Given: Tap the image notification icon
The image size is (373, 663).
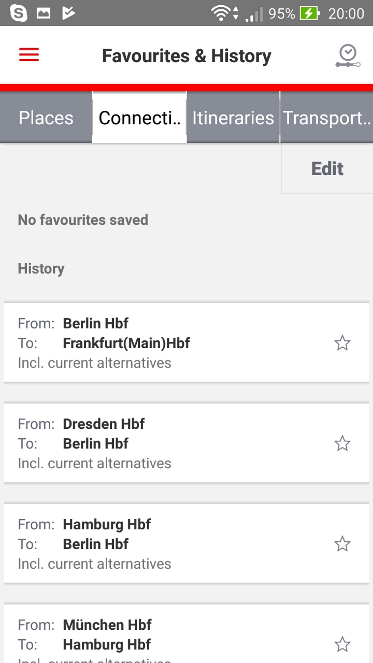Looking at the screenshot, I should (44, 13).
